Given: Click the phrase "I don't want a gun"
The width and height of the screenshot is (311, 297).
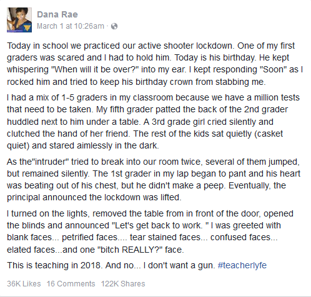Looking at the screenshot, I should [179, 265].
